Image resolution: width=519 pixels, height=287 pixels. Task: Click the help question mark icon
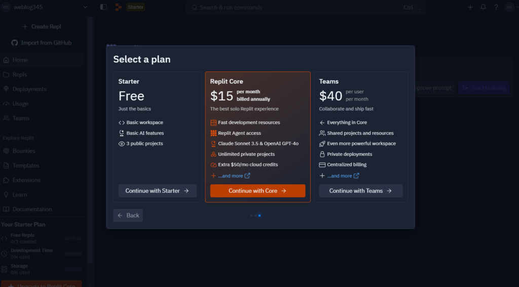point(496,7)
